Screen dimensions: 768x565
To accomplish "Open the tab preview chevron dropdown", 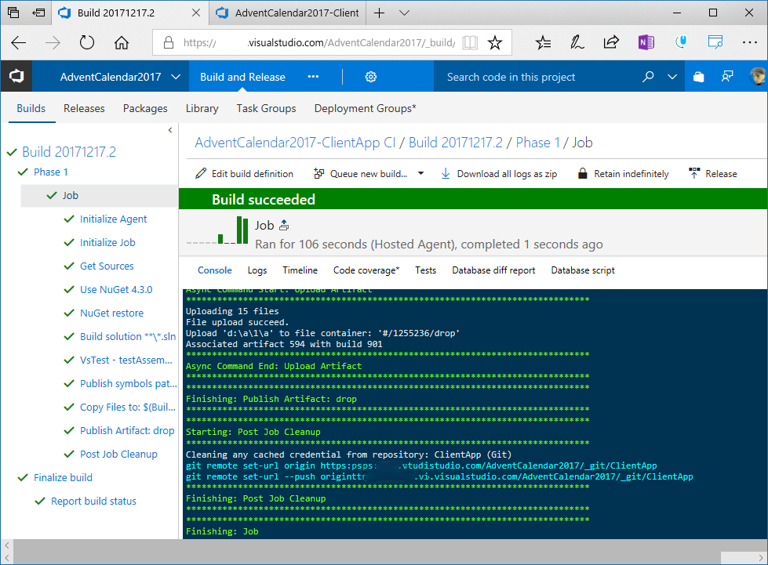I will [404, 13].
